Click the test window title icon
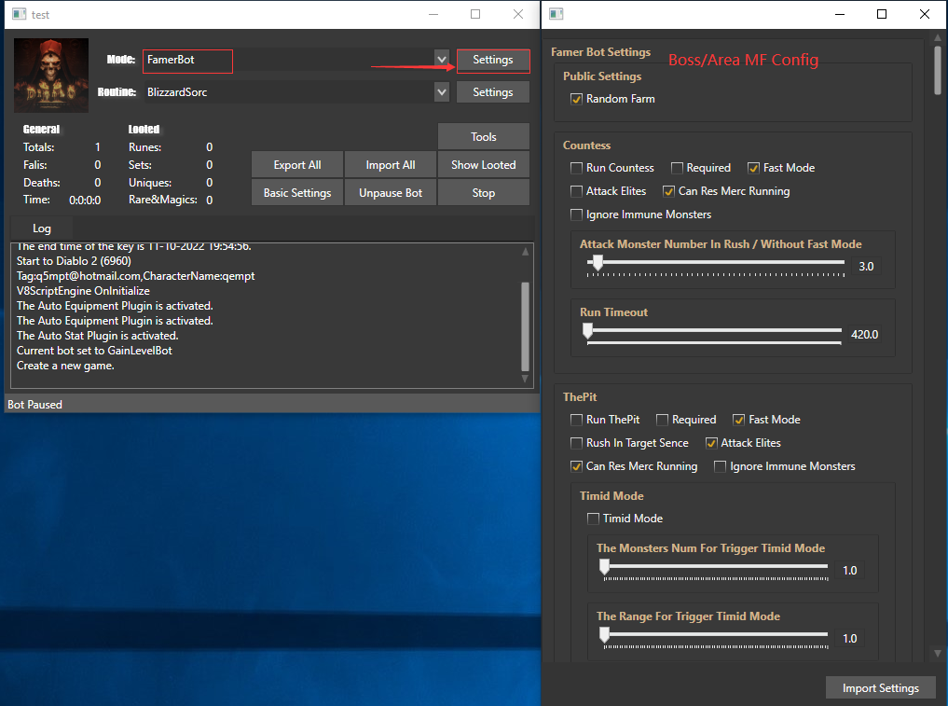The image size is (948, 706). (x=20, y=14)
